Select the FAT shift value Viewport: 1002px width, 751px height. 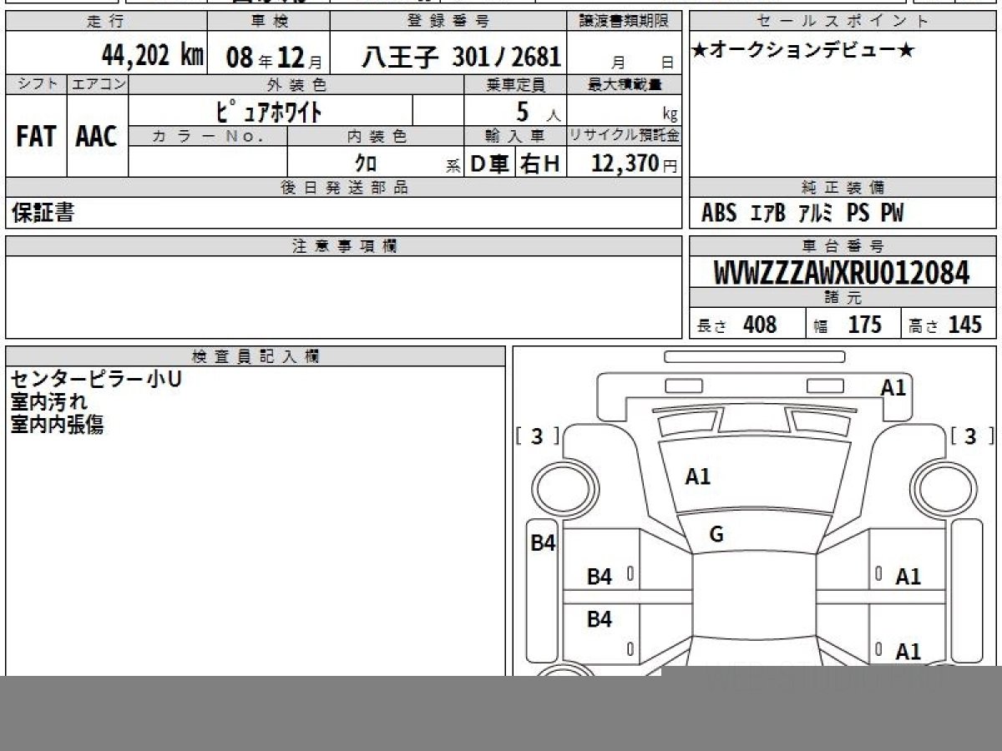pos(36,136)
